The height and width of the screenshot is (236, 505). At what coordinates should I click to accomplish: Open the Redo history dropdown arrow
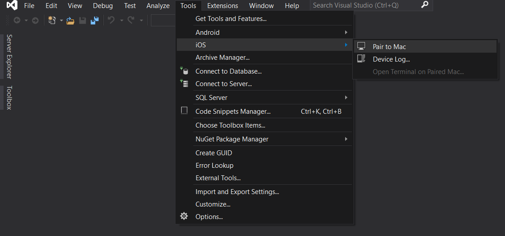[x=141, y=21]
